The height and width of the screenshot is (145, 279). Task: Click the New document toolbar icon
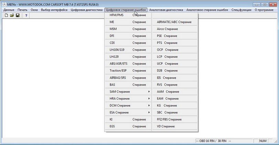(x=6, y=15)
